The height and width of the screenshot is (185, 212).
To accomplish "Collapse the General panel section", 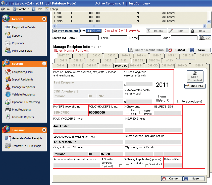I will [x=44, y=19].
